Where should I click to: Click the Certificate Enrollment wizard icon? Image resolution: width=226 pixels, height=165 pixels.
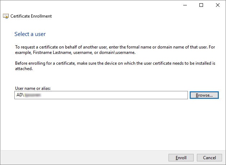[x=6, y=16]
